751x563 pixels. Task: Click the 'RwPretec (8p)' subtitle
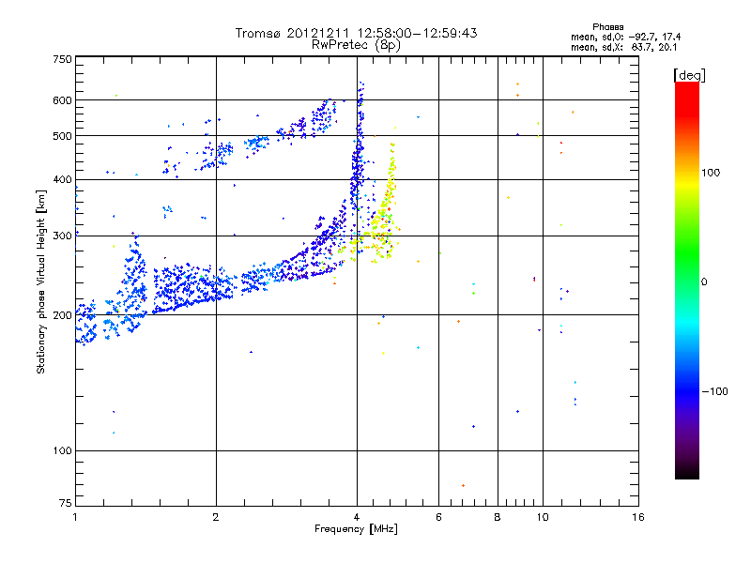(356, 45)
